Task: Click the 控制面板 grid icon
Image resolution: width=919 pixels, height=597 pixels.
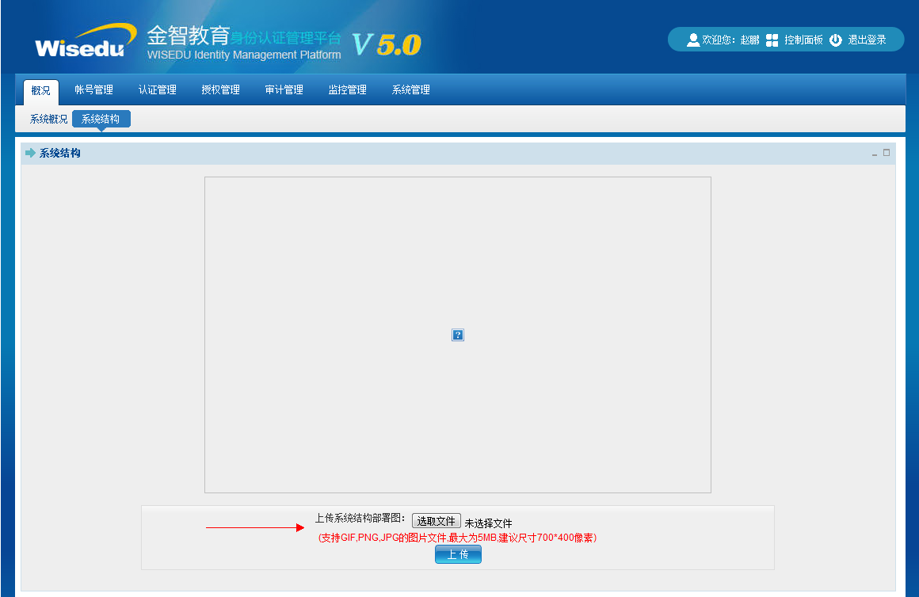Action: pos(772,40)
